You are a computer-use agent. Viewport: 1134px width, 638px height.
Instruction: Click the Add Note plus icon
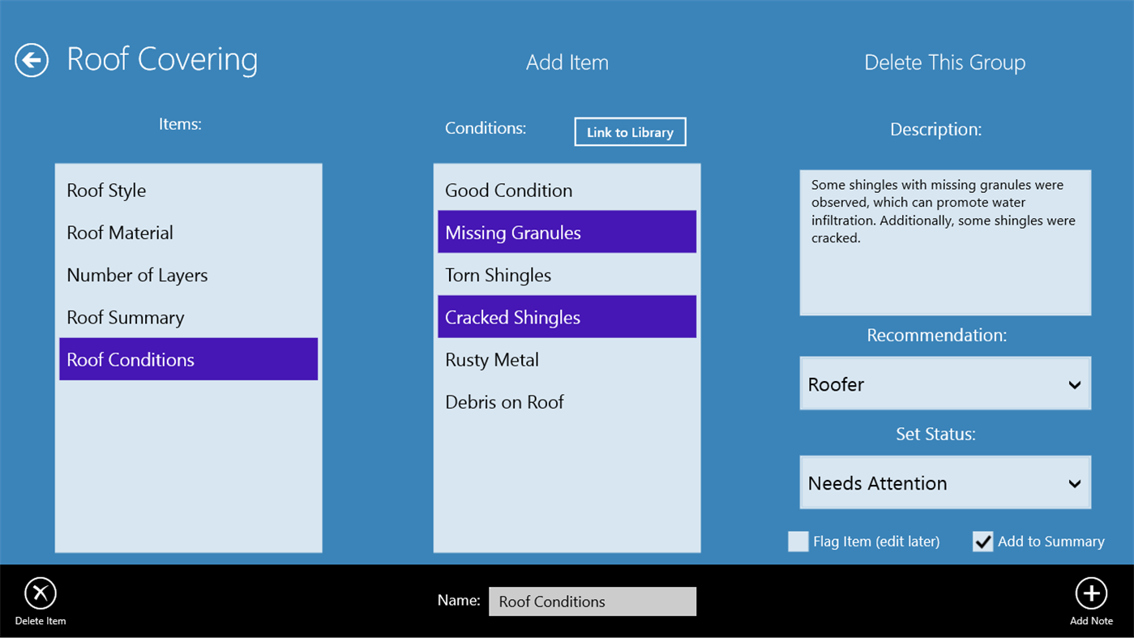(1090, 594)
